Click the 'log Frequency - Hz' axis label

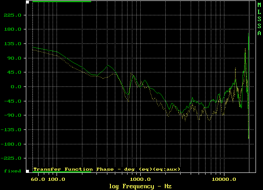[x=140, y=186]
